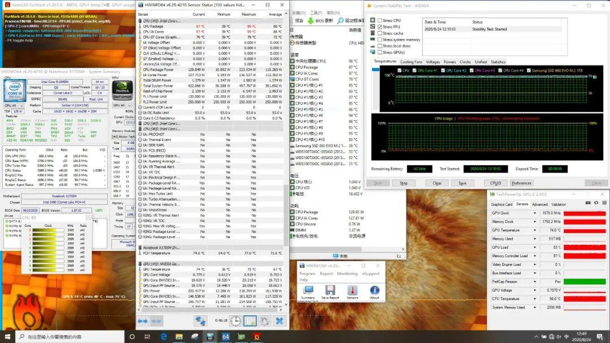610x343 pixels.
Task: Open the PerfCap Reason dropdown
Action: click(535, 282)
